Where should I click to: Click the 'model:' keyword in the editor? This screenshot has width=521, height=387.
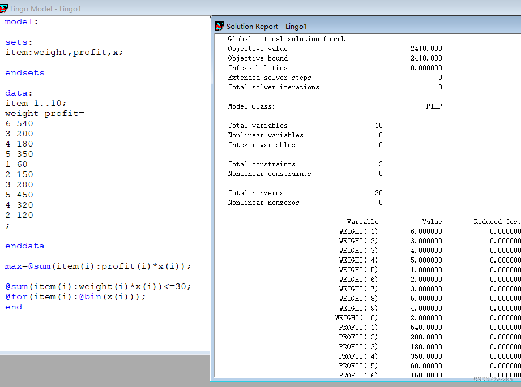(x=22, y=22)
